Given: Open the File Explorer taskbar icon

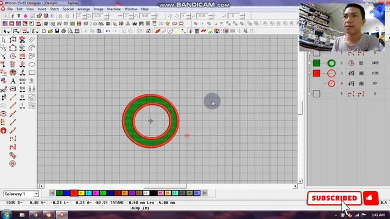Looking at the screenshot, I should (x=22, y=215).
